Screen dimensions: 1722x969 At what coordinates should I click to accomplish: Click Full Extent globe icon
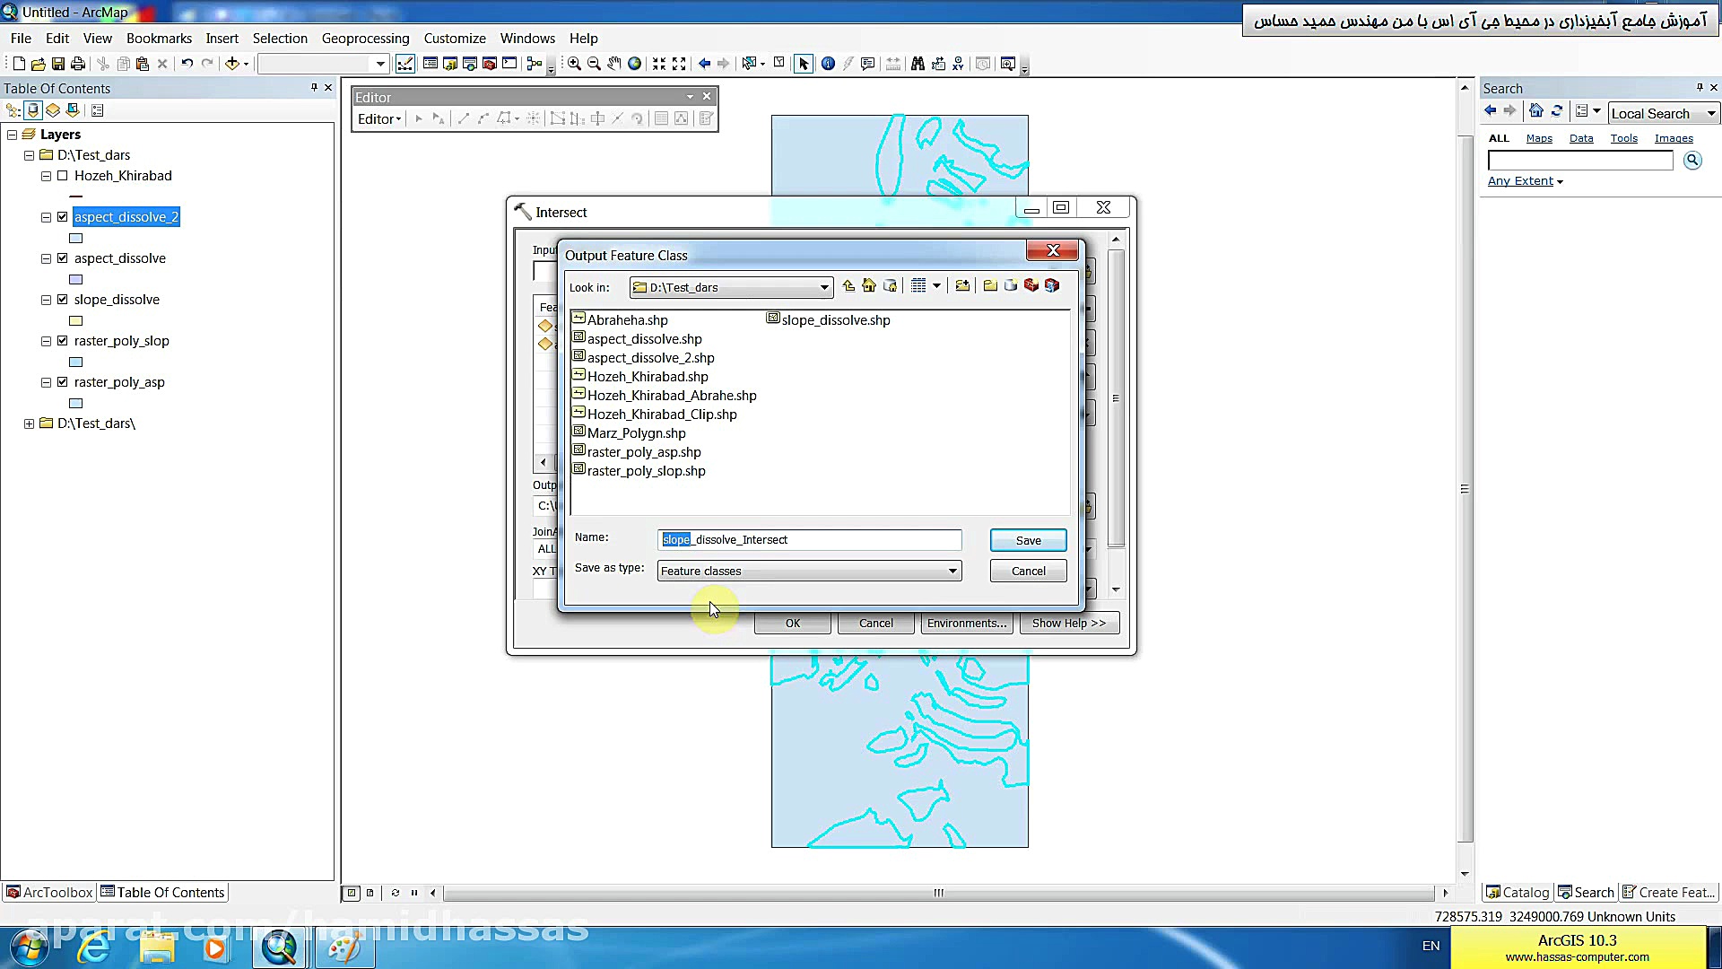(635, 64)
